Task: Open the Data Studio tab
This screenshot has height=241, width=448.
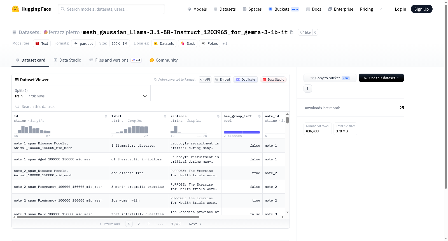Action: click(x=67, y=60)
